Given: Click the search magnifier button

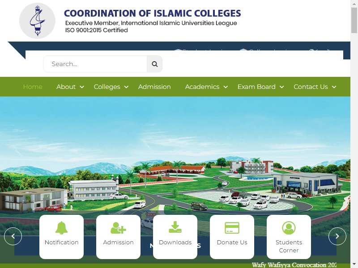Looking at the screenshot, I should pyautogui.click(x=154, y=64).
